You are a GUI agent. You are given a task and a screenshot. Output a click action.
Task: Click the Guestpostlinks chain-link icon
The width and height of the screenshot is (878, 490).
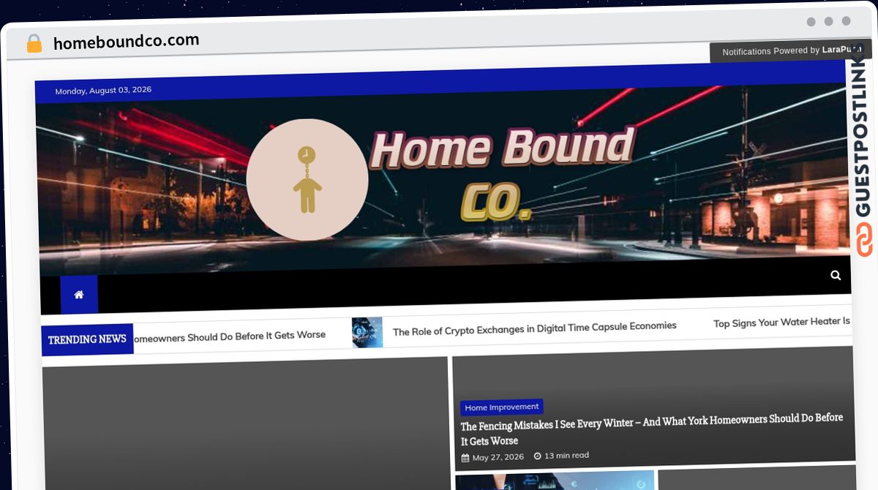[865, 240]
